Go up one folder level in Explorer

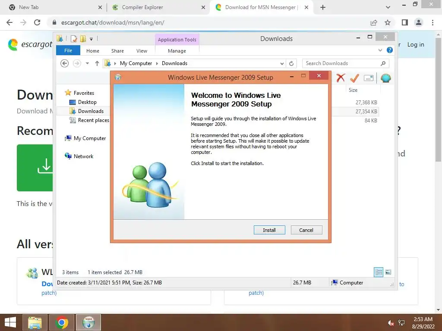[97, 63]
